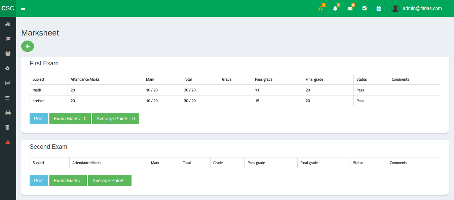Open the settings gear sidebar icon
This screenshot has height=200, width=454.
[x=8, y=68]
